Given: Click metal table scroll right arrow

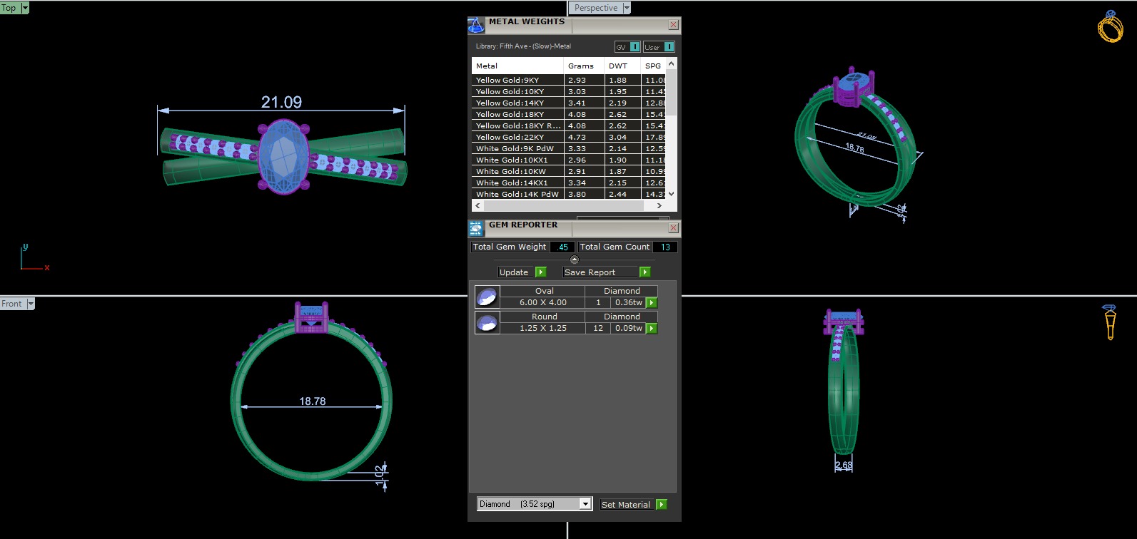Looking at the screenshot, I should point(659,205).
